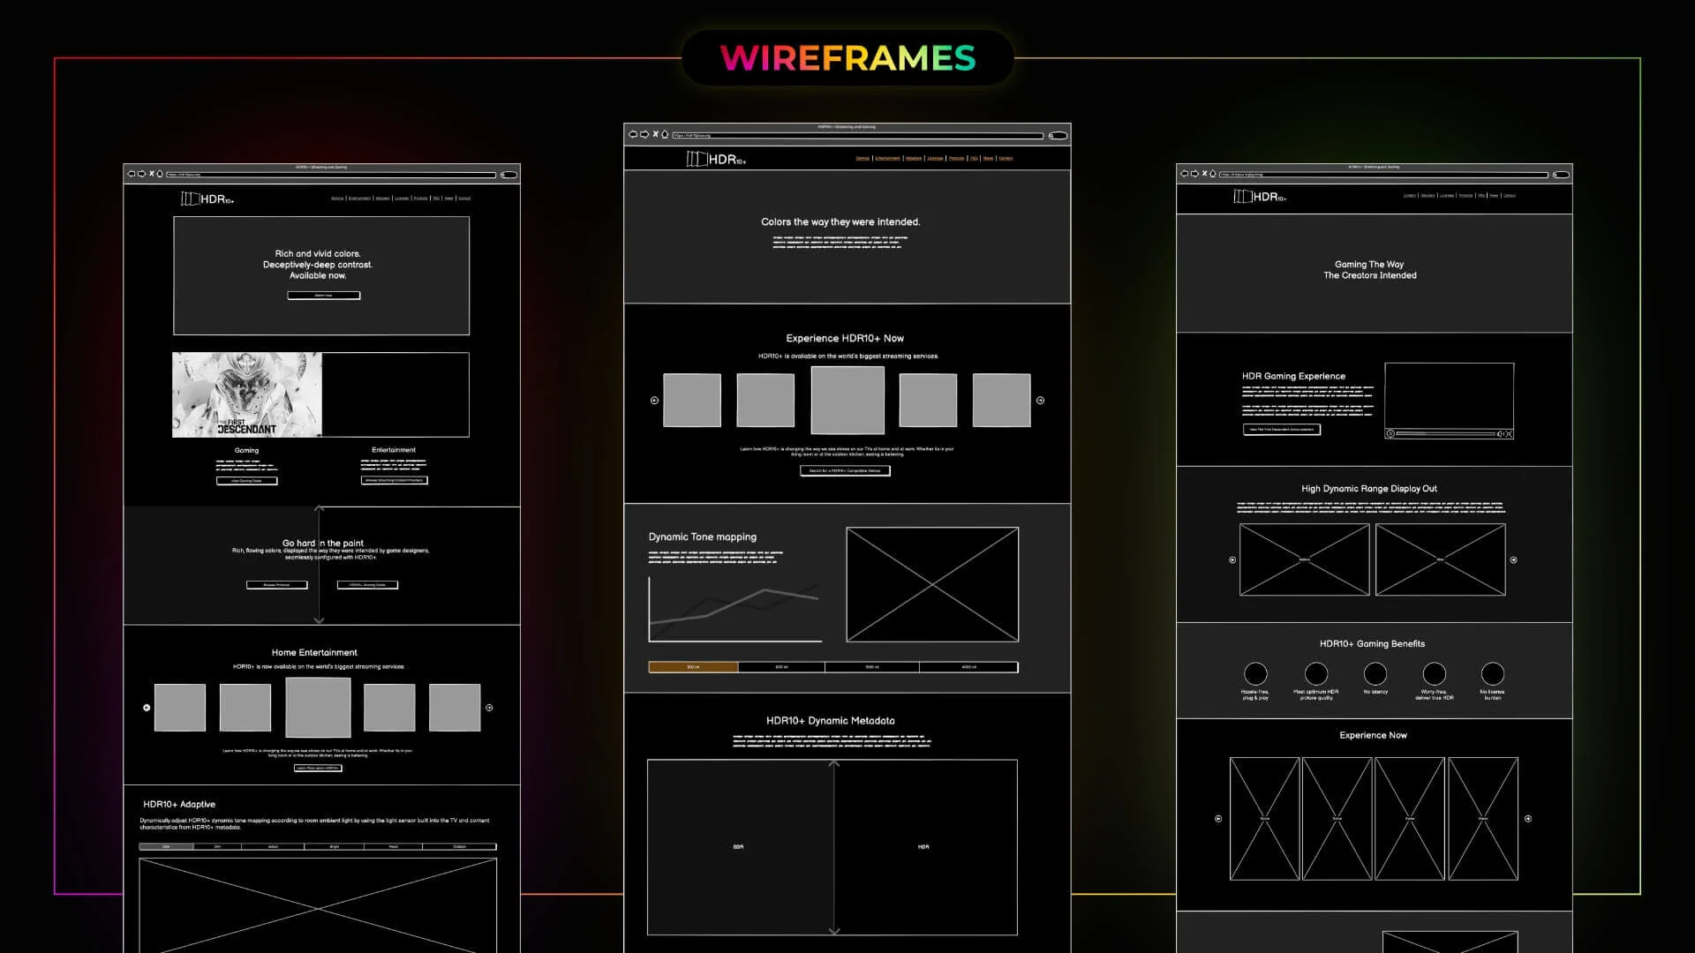The height and width of the screenshot is (953, 1695).
Task: Click the address bar in center wireframe browser
Action: tap(857, 136)
